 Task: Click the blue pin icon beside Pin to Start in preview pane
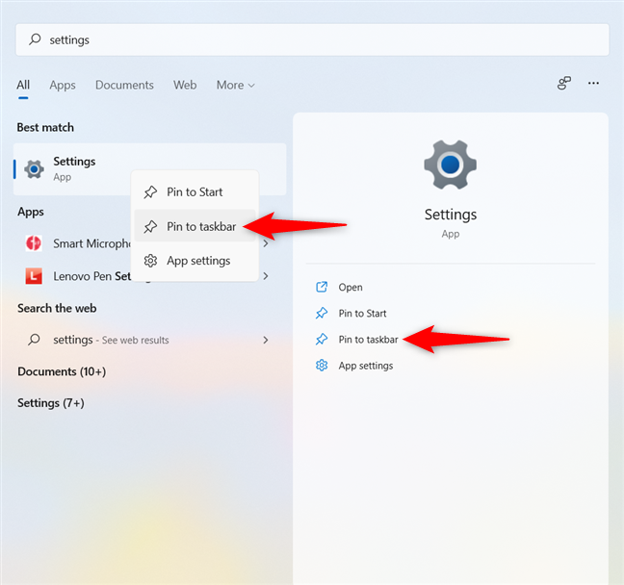tap(322, 313)
